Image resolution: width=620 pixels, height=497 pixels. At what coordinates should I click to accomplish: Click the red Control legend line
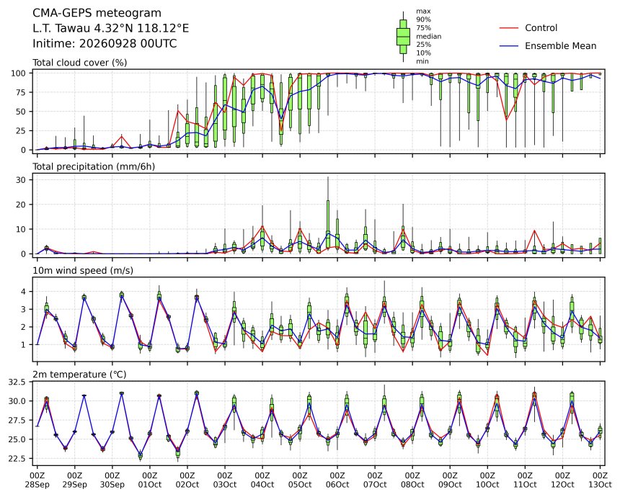[x=508, y=28]
